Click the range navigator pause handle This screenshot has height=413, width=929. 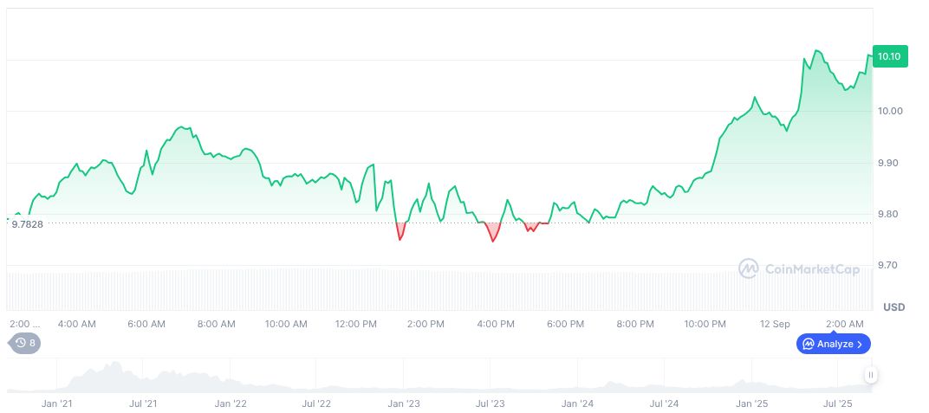click(870, 375)
